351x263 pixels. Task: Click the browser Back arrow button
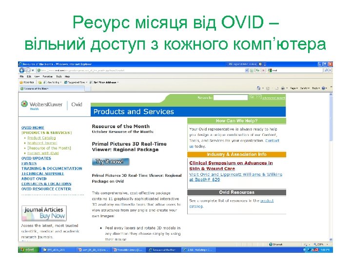(22, 71)
